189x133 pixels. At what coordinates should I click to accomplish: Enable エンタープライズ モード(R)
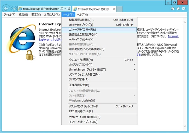[99, 30]
